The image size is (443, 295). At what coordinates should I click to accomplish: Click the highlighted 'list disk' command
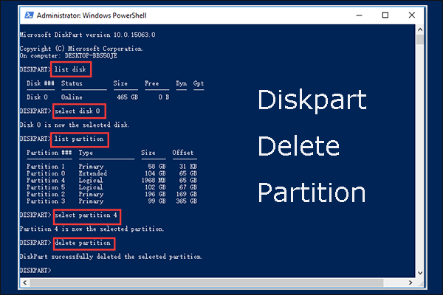tap(71, 69)
